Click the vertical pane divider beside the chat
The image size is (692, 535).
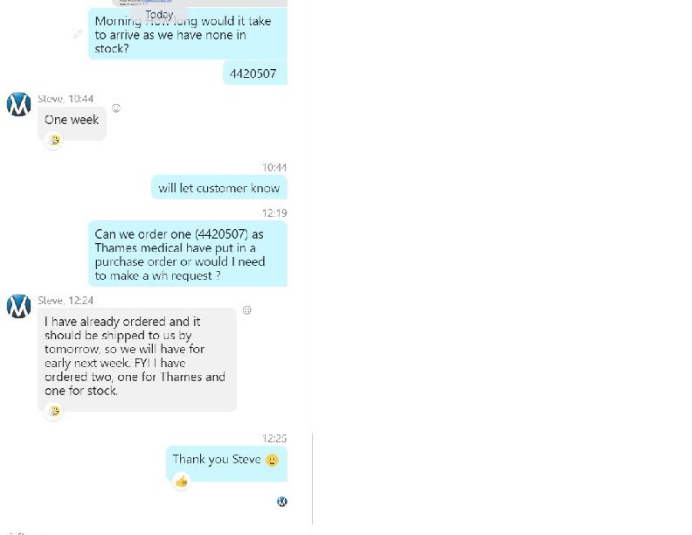coord(313,479)
